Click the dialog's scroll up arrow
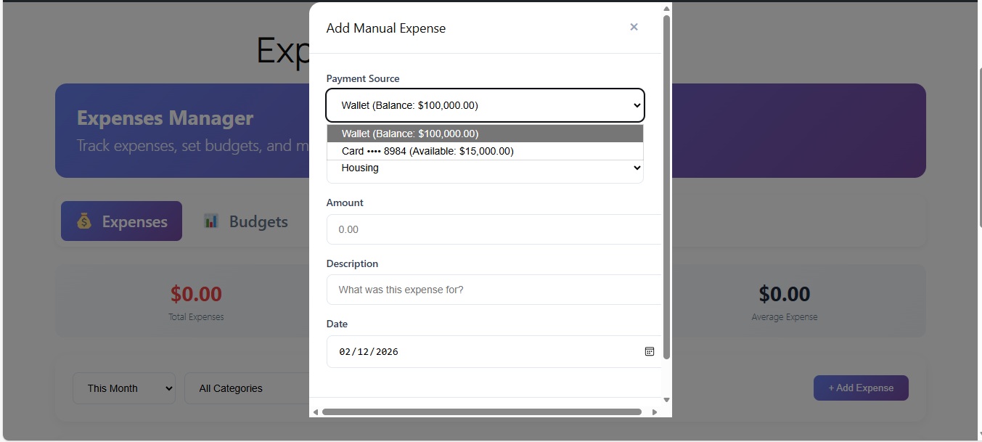 666,9
